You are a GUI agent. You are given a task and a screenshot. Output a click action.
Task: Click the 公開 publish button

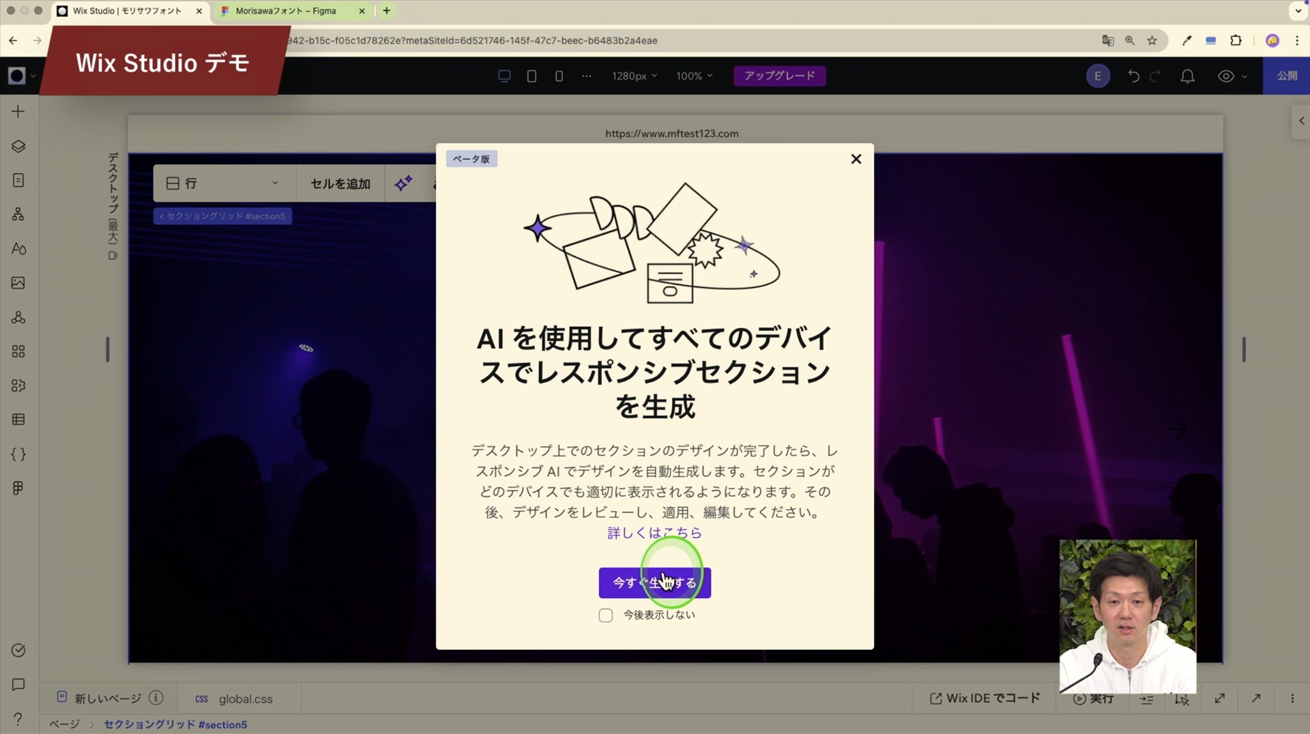(1287, 76)
